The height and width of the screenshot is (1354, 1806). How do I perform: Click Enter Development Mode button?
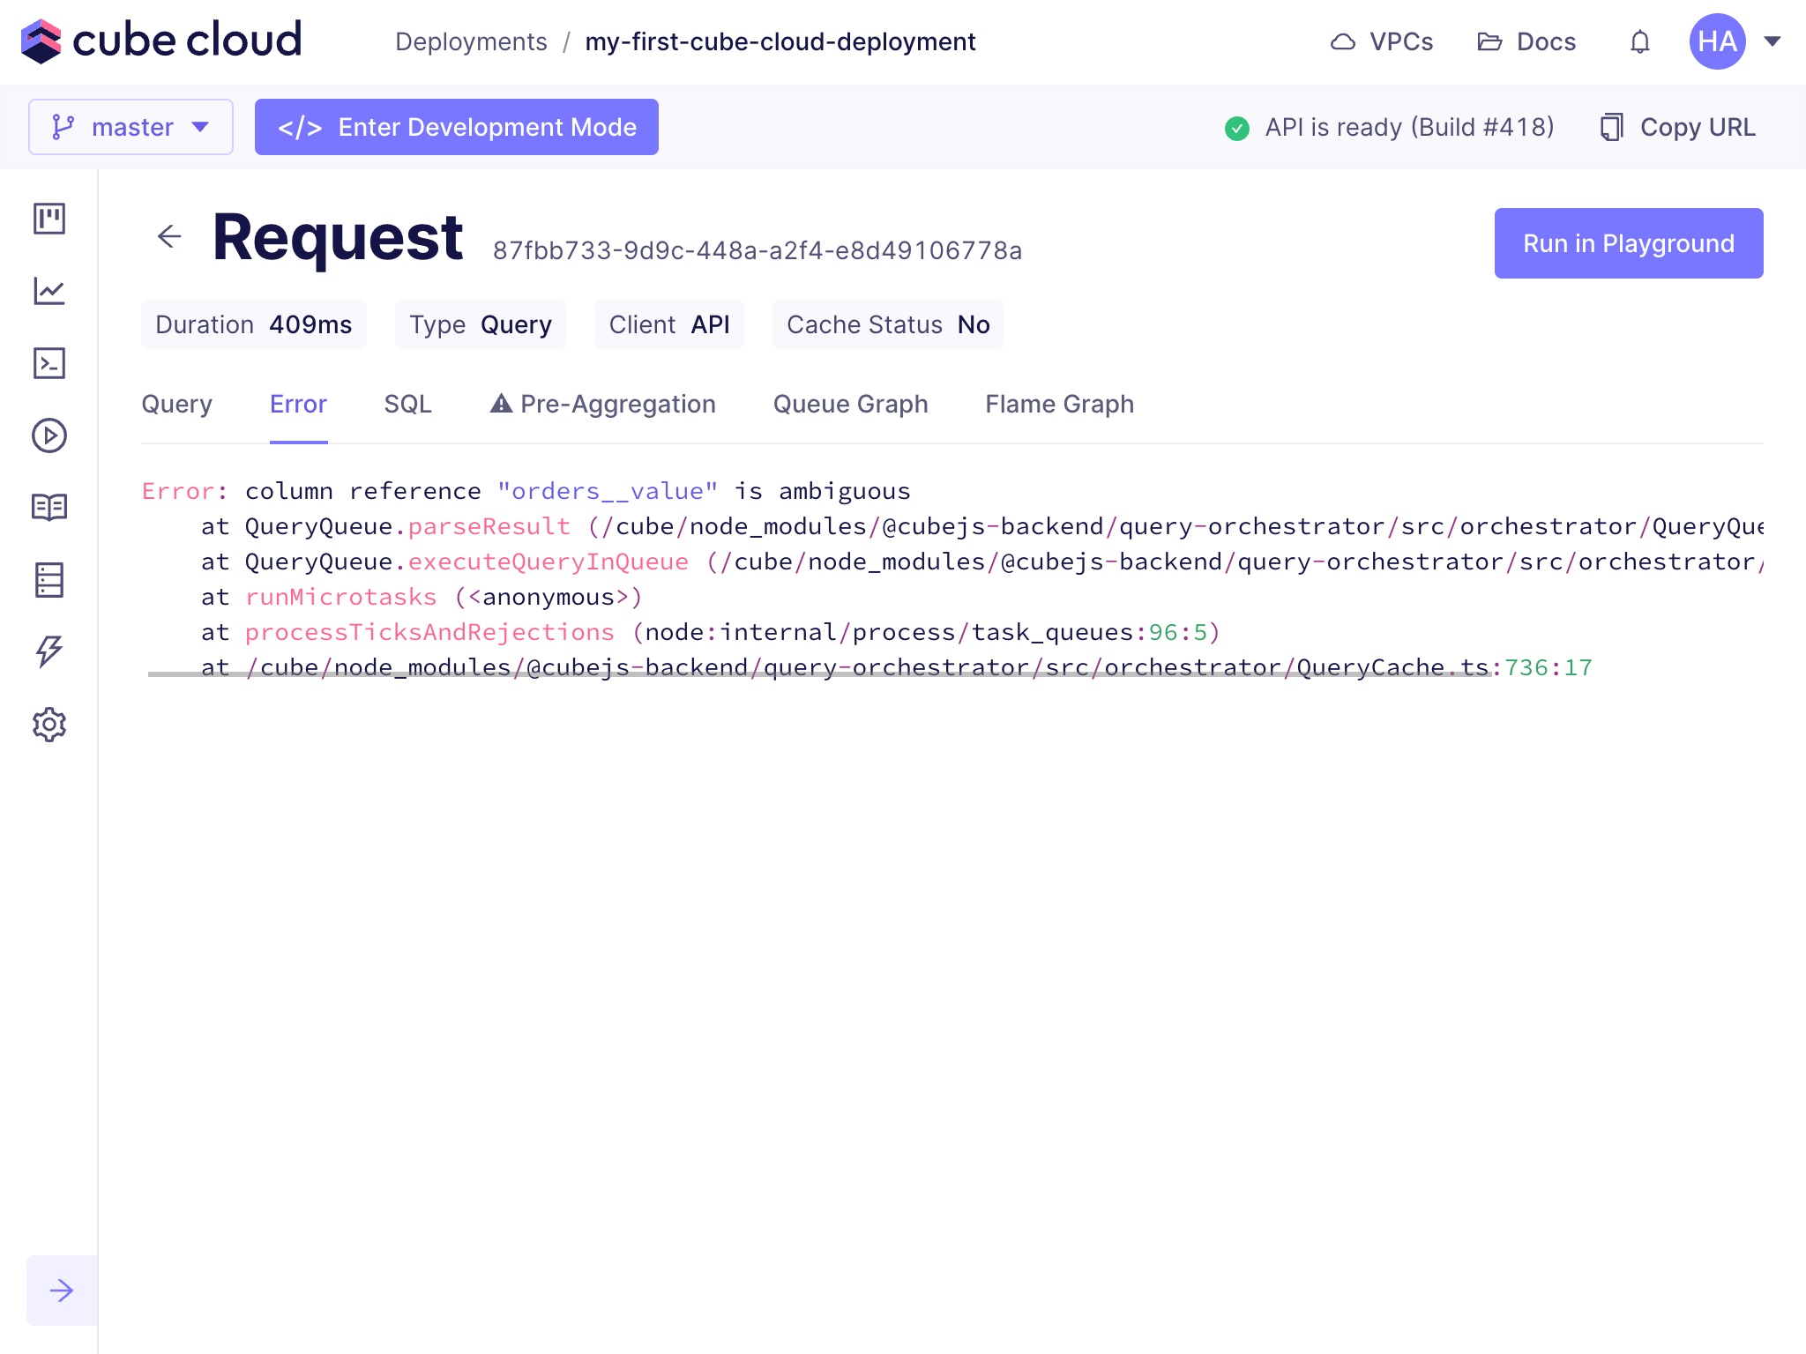pyautogui.click(x=457, y=127)
